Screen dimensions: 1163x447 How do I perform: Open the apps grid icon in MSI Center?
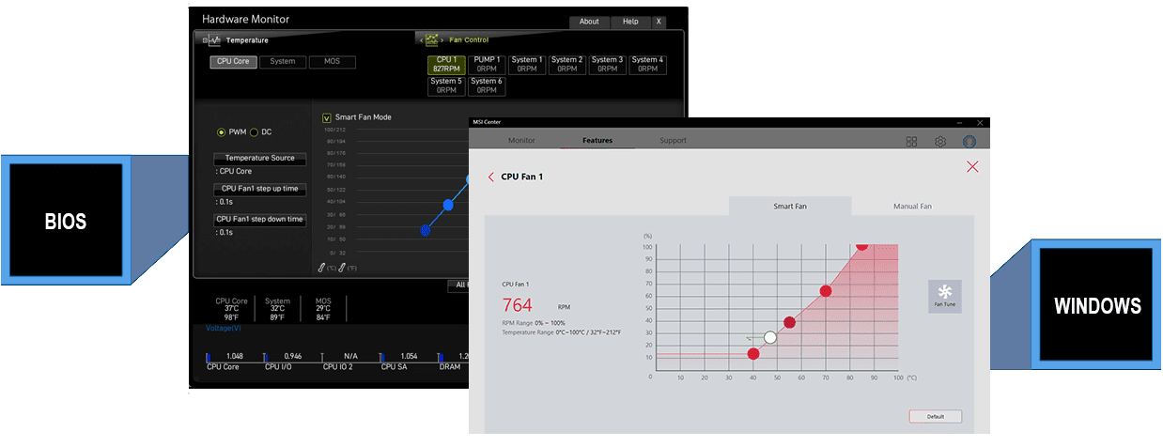tap(911, 141)
